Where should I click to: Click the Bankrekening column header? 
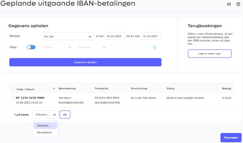(67, 89)
